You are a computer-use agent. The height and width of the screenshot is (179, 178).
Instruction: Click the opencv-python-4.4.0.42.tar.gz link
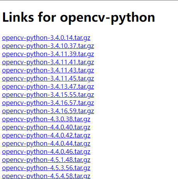click(46, 136)
